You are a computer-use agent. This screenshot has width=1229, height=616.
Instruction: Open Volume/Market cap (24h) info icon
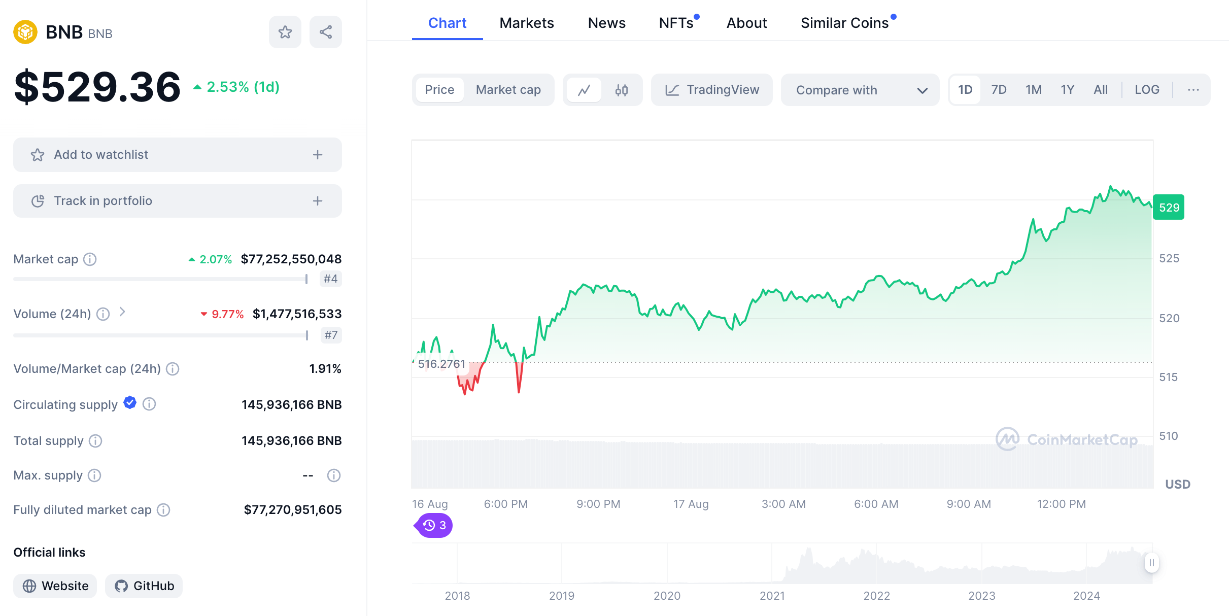(x=173, y=369)
